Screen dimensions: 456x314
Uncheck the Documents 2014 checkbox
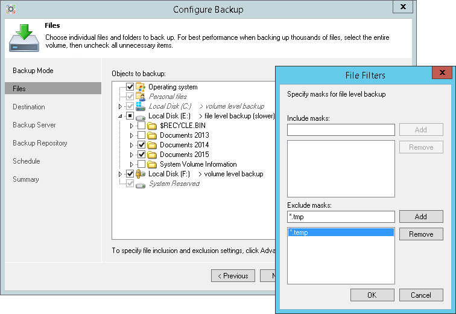coord(141,145)
